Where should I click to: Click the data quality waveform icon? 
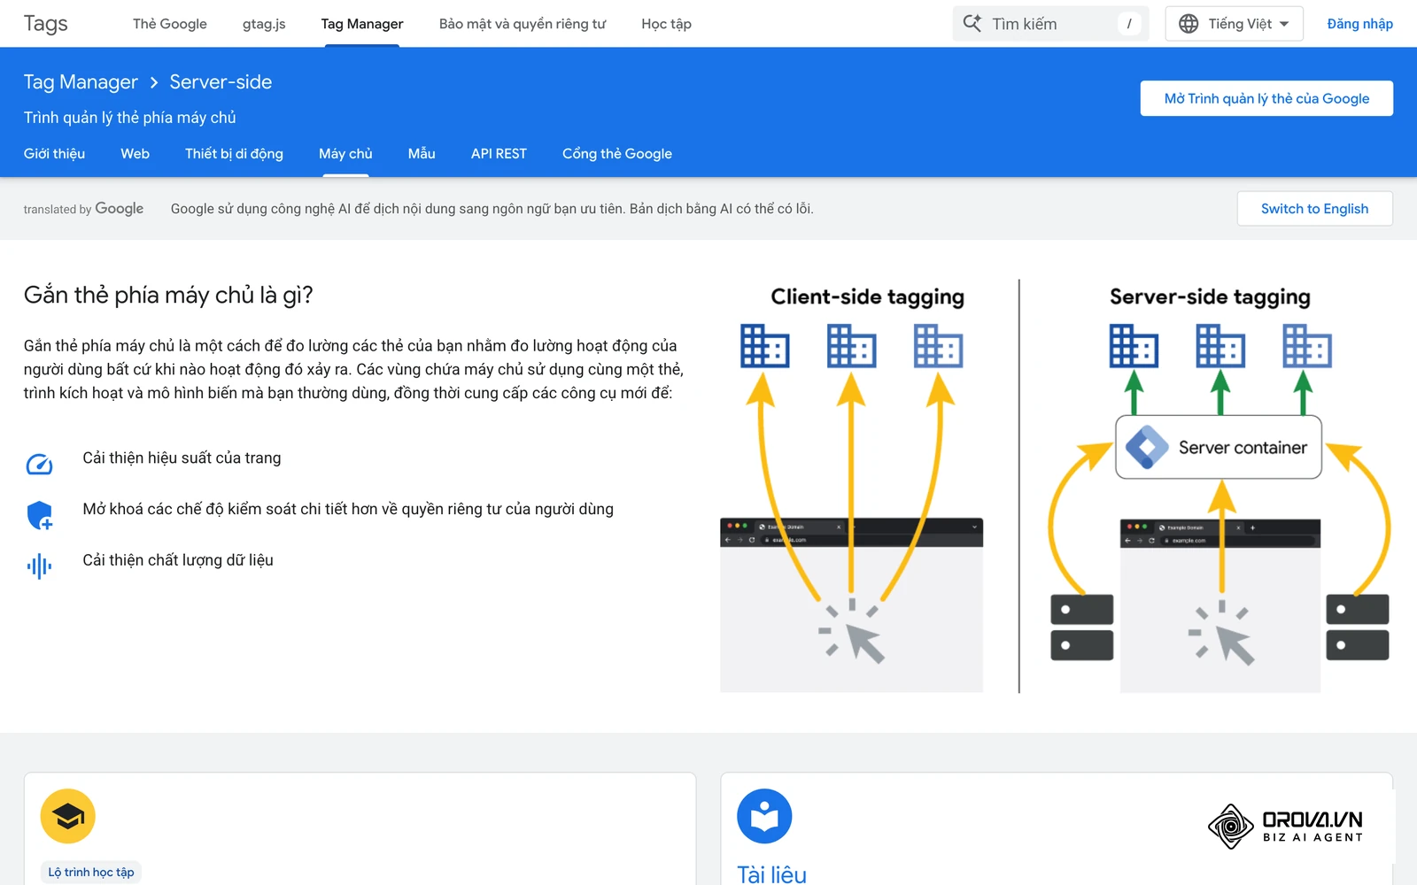tap(40, 566)
